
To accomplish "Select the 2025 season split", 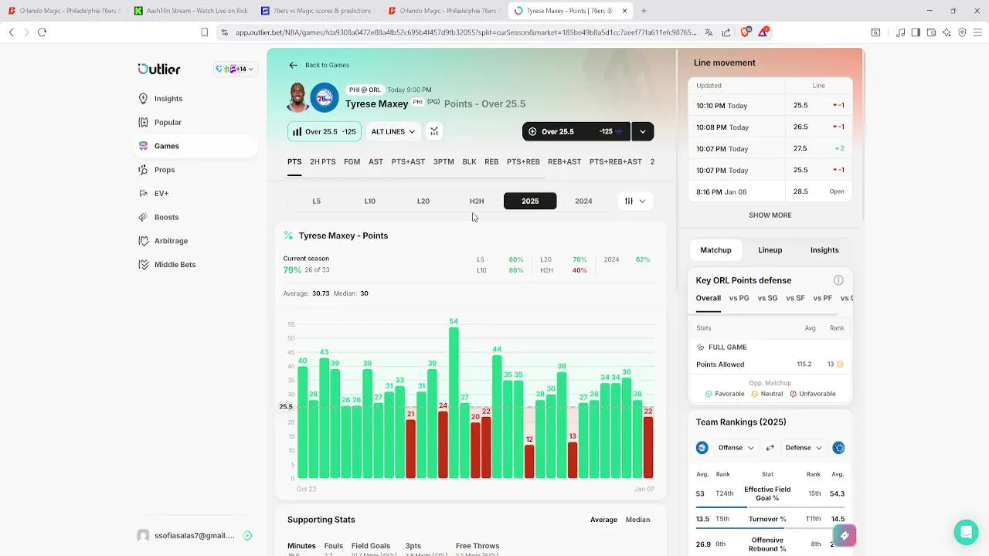I will point(530,201).
